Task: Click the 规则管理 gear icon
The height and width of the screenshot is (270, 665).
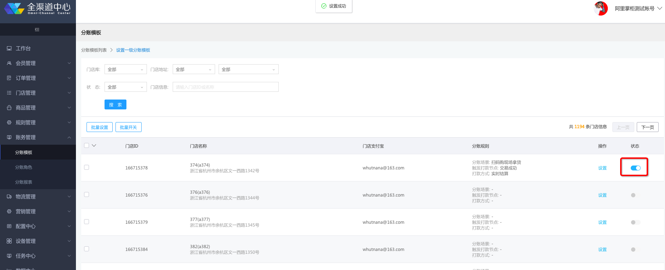Action: pos(9,122)
